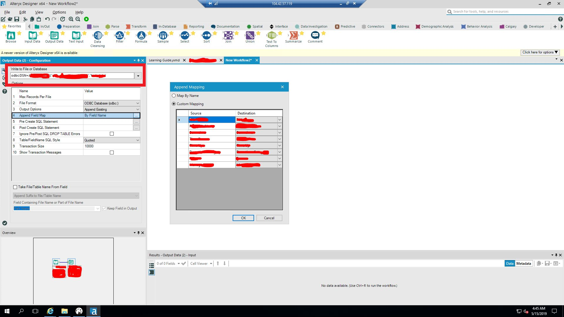Select the Custom Mapping radio button

tap(174, 104)
